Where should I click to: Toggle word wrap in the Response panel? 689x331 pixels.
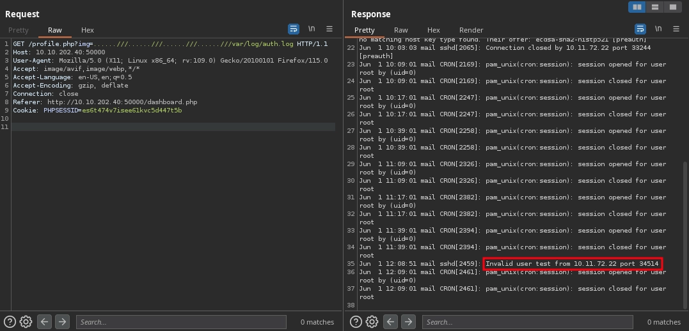coord(640,29)
